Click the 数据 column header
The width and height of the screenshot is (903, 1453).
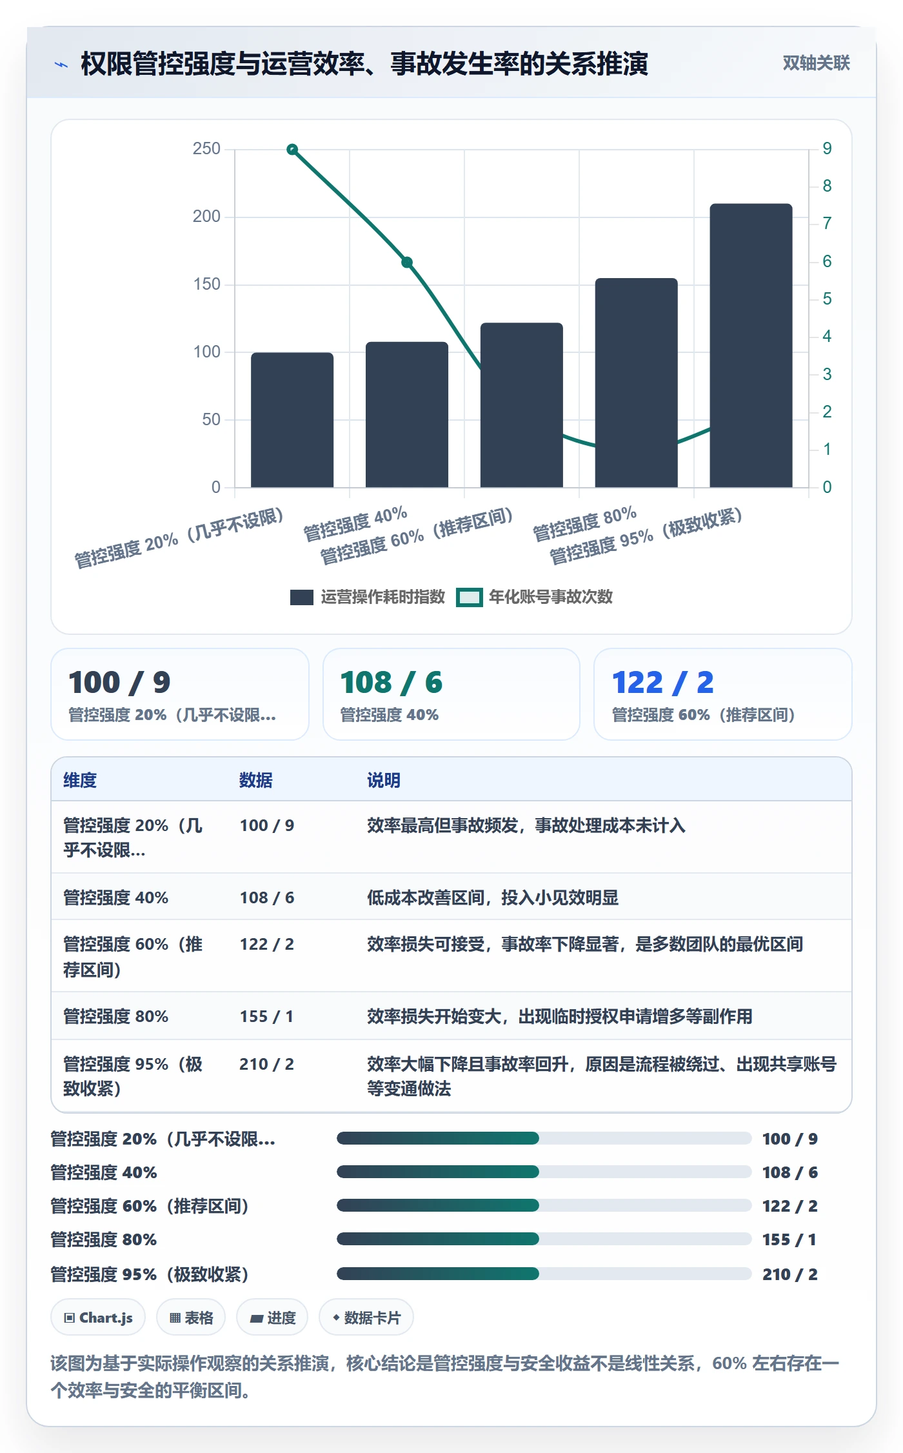256,780
